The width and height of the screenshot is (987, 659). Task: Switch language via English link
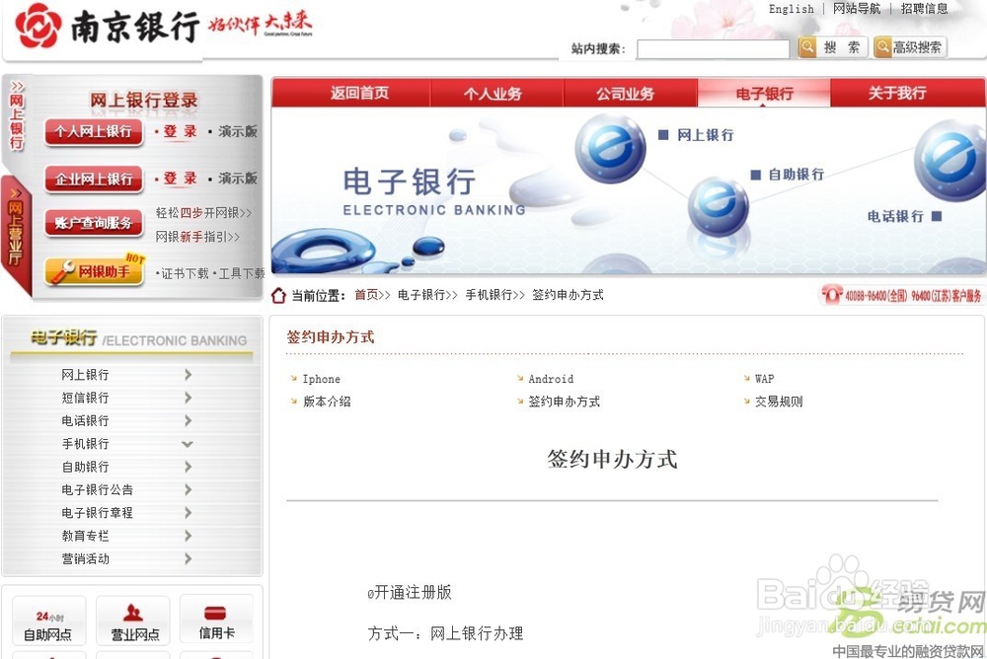click(x=792, y=9)
